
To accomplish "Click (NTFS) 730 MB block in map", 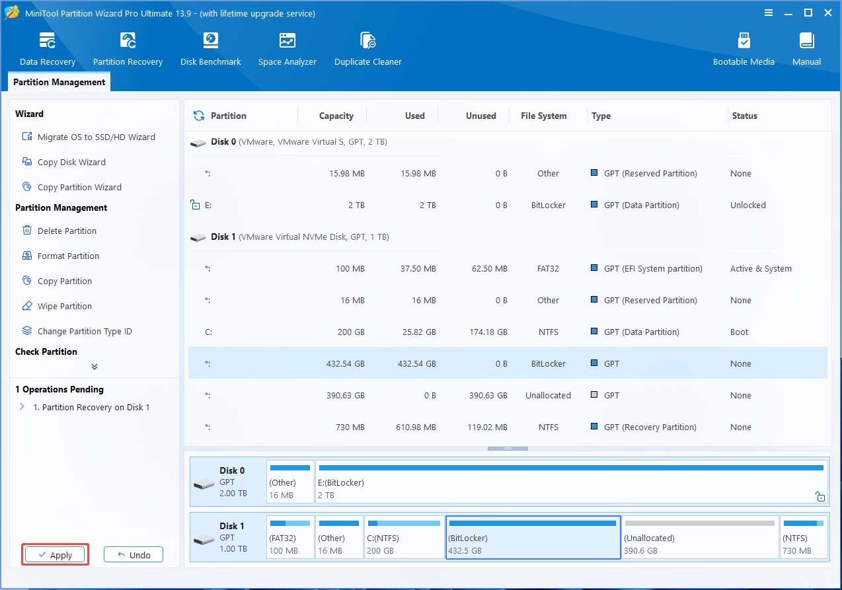I will click(804, 538).
